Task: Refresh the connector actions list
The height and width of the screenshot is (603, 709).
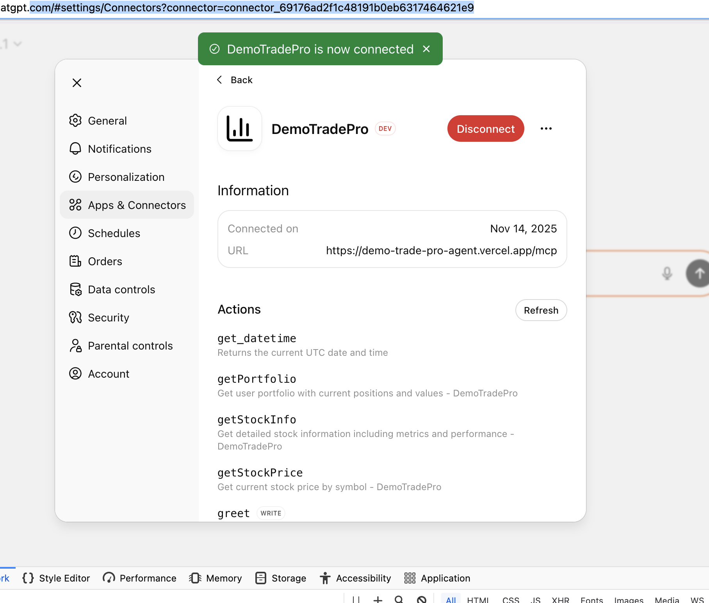Action: [541, 310]
